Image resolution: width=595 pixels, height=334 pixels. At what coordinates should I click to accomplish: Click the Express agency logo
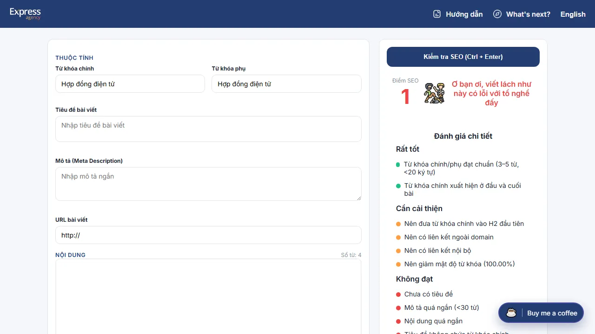(25, 13)
